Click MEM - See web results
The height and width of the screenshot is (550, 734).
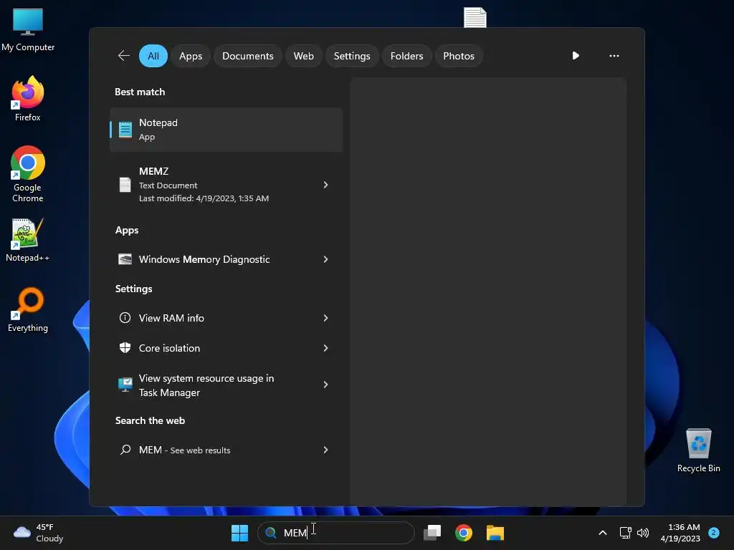pos(226,450)
